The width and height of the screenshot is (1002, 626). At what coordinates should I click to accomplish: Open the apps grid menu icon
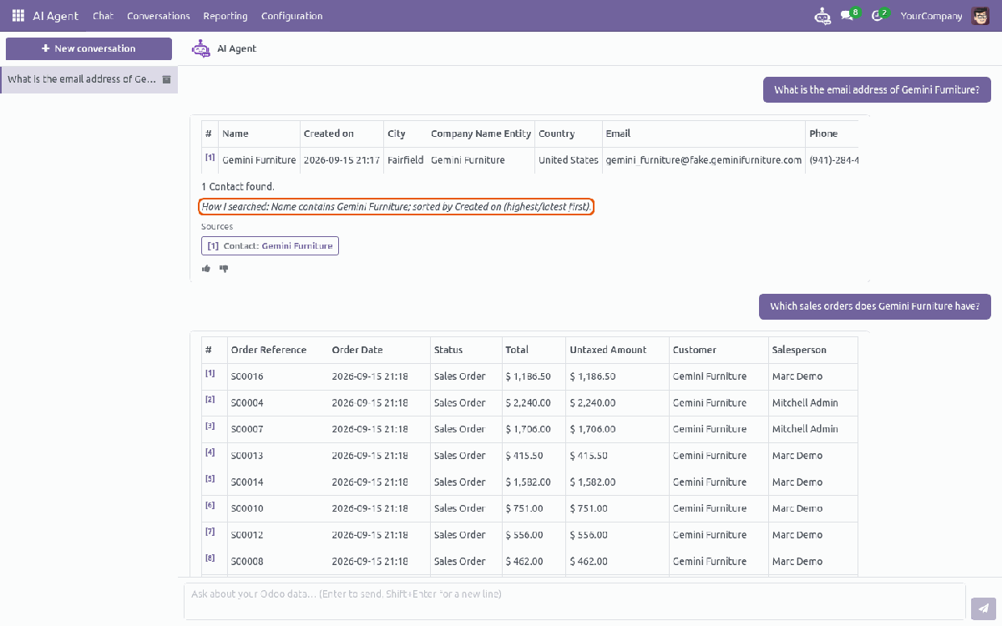point(18,16)
